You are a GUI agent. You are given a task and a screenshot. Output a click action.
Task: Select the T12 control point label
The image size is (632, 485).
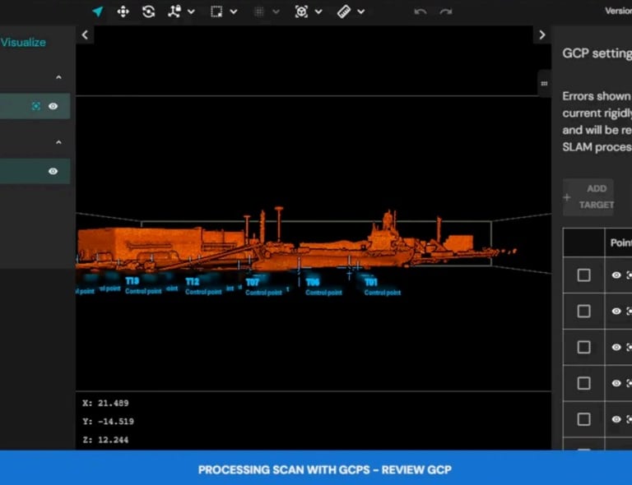coord(203,286)
